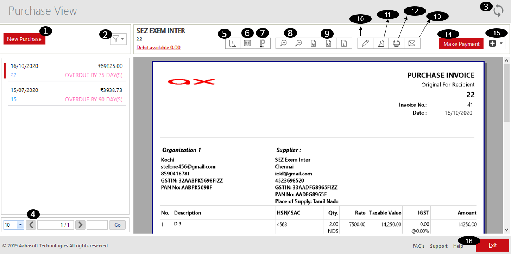Zoom out of the invoice preview
Viewport: 511px width, 254px height.
pyautogui.click(x=298, y=43)
